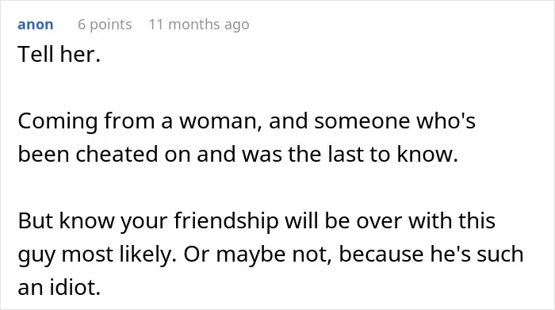Click the word 'months' in the timestamp
The image size is (555, 310).
click(193, 25)
